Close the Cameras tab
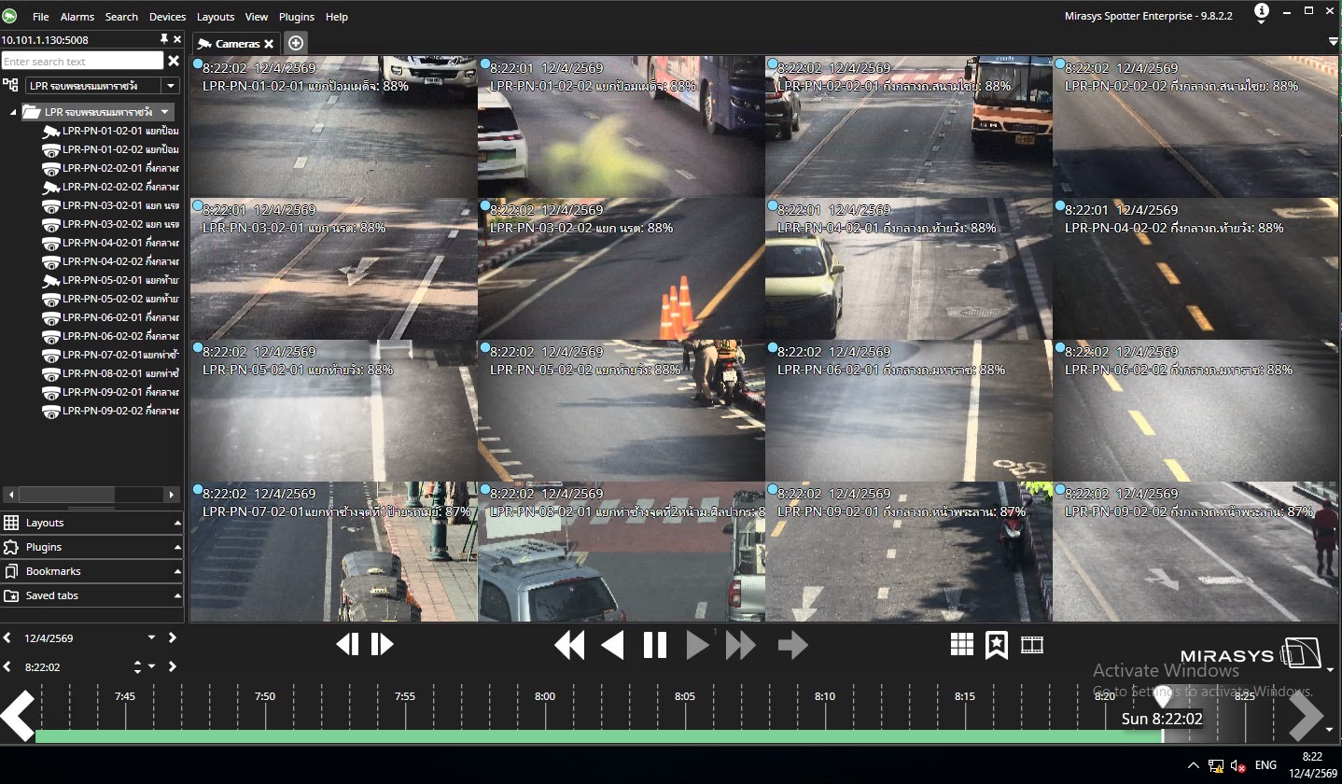 coord(269,44)
